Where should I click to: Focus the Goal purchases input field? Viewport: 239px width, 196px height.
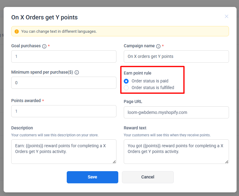point(64,57)
